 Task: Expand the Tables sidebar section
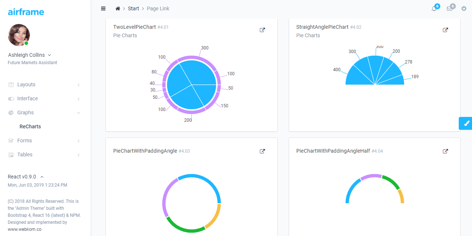(x=25, y=155)
